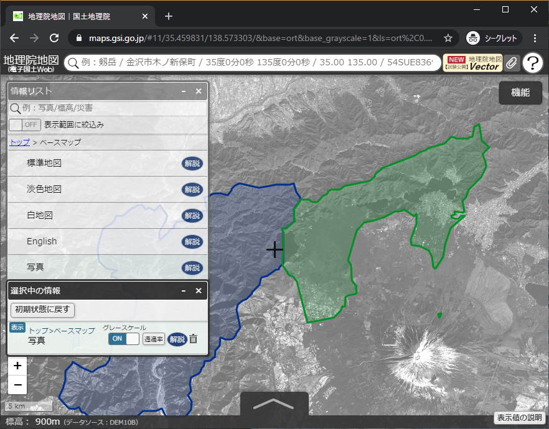Screen dimensions: 549x429
Task: Click the search magnifier in the address search box
Action: (73, 63)
